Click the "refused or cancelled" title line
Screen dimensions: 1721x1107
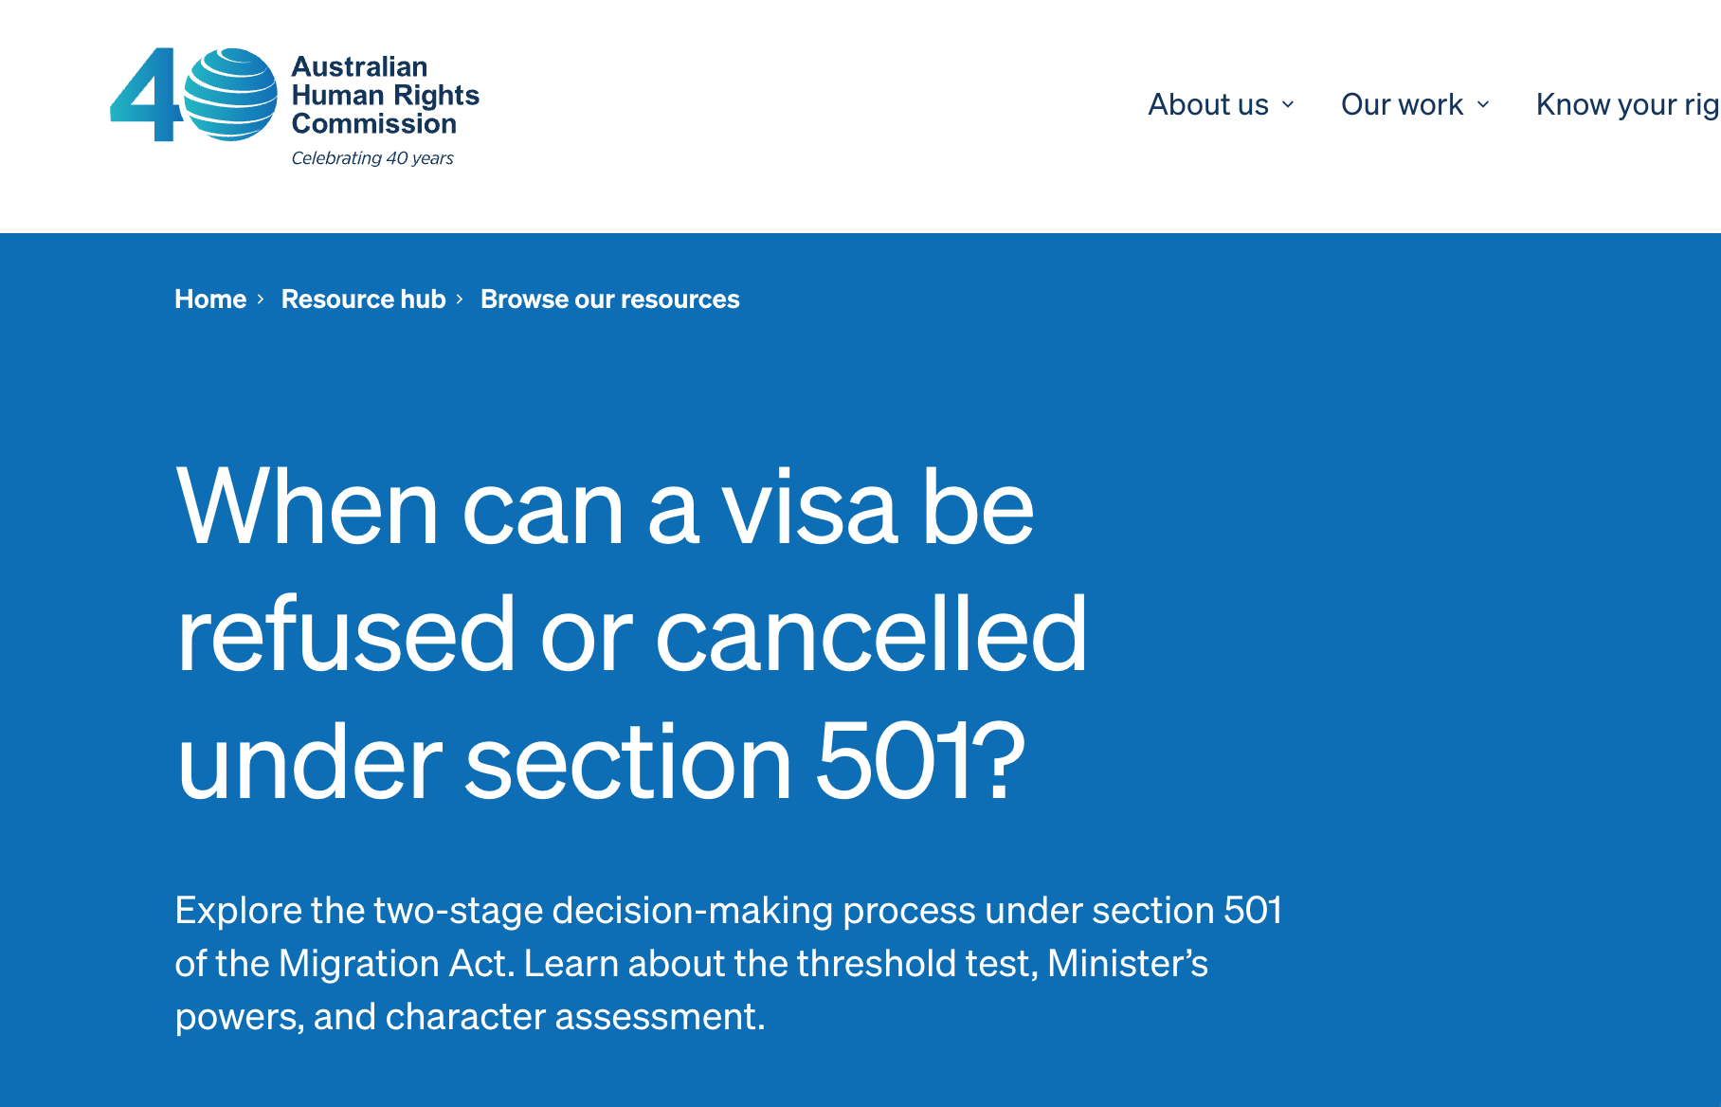(x=631, y=634)
